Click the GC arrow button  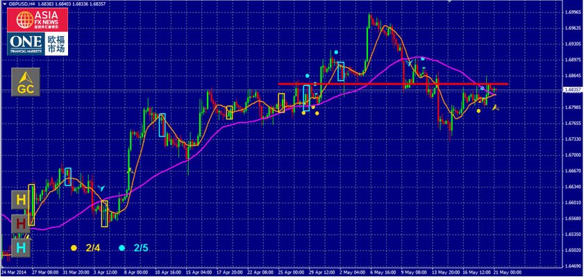click(26, 83)
